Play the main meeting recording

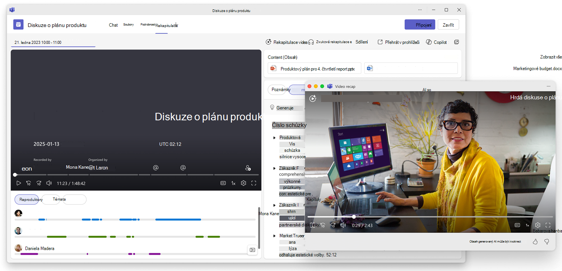click(x=18, y=183)
